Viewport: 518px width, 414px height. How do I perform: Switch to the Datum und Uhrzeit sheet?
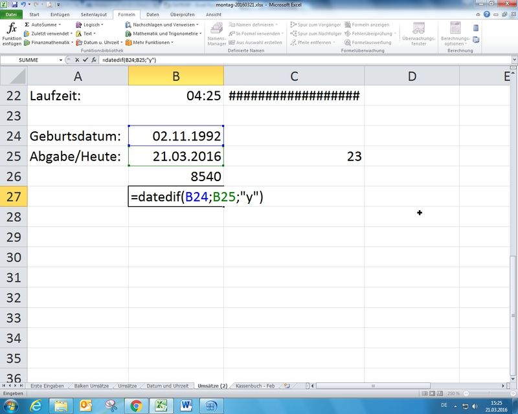[168, 386]
